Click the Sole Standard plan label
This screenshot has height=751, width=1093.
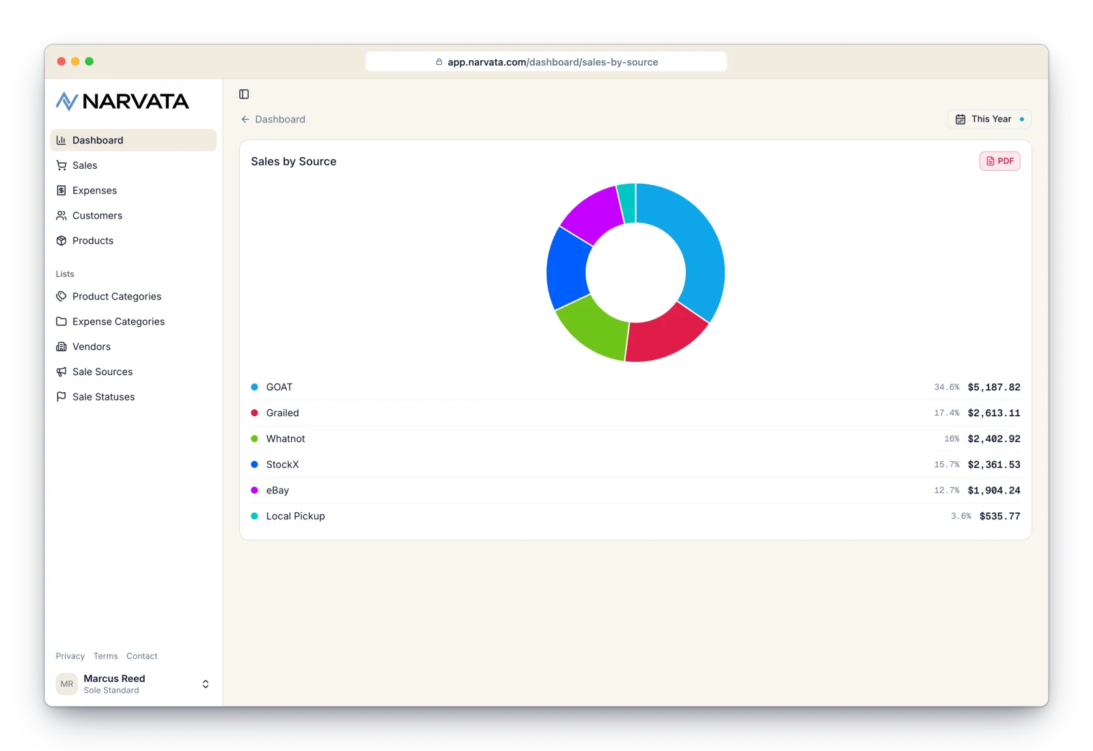111,691
